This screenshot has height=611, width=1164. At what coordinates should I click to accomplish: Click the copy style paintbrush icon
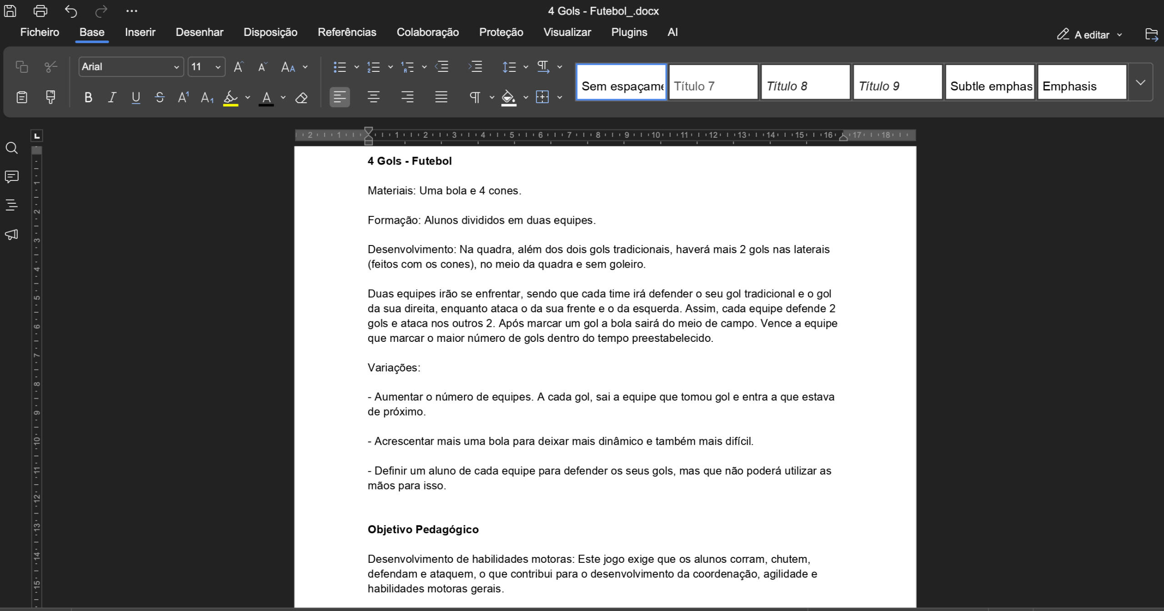tap(50, 97)
